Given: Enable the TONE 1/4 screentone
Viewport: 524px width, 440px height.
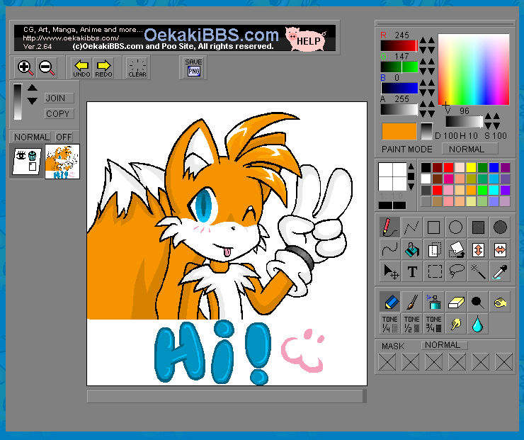Looking at the screenshot, I should tap(389, 324).
